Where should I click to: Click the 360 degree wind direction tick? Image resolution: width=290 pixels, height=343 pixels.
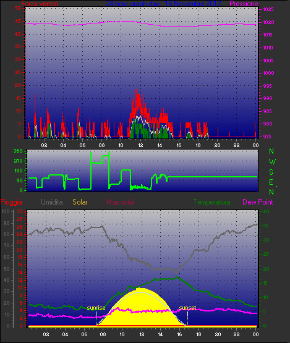[18, 151]
